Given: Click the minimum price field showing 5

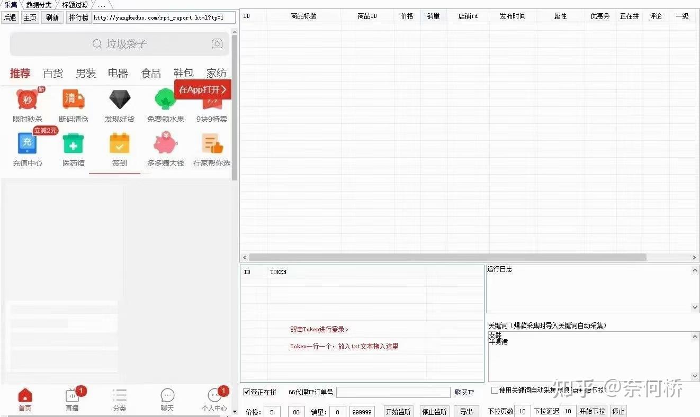Looking at the screenshot, I should 272,412.
